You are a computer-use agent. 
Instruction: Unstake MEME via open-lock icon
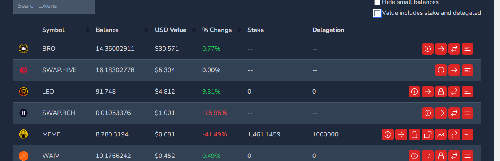tap(428, 134)
